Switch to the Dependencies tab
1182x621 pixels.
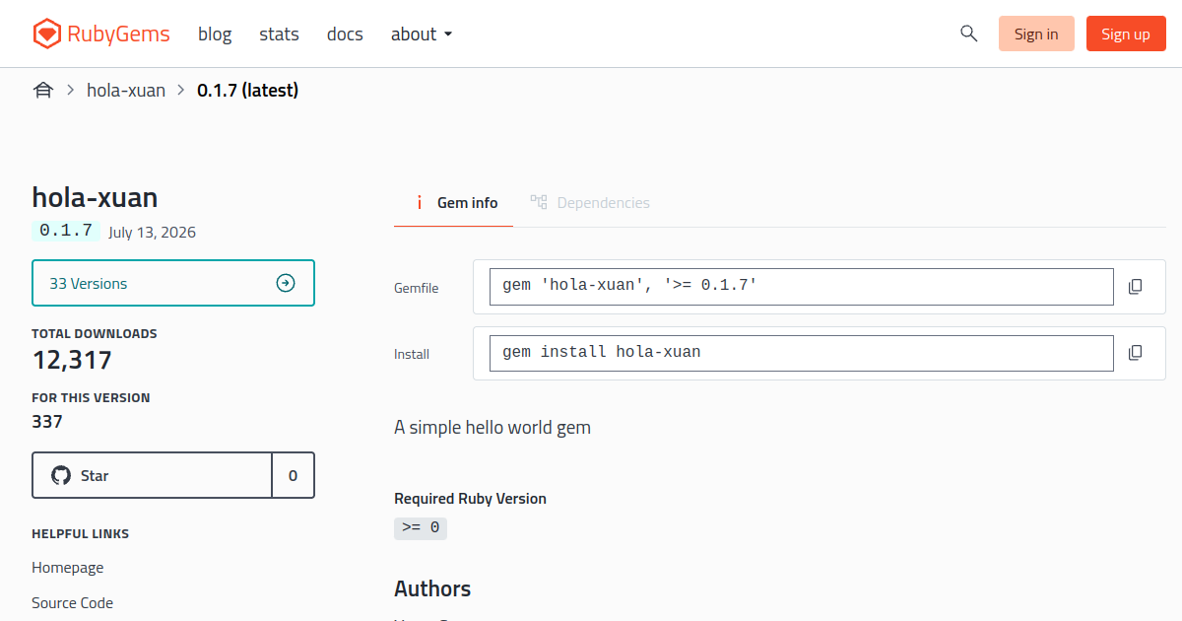[590, 203]
